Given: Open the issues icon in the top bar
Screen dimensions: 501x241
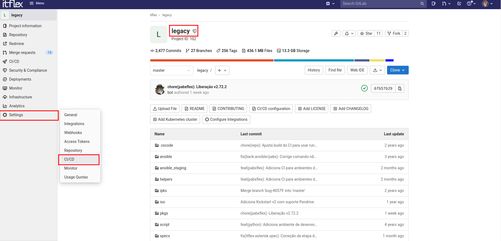Looking at the screenshot, I should (434, 4).
